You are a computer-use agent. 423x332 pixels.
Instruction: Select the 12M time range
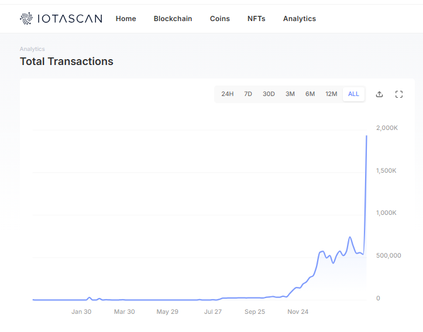pos(331,94)
